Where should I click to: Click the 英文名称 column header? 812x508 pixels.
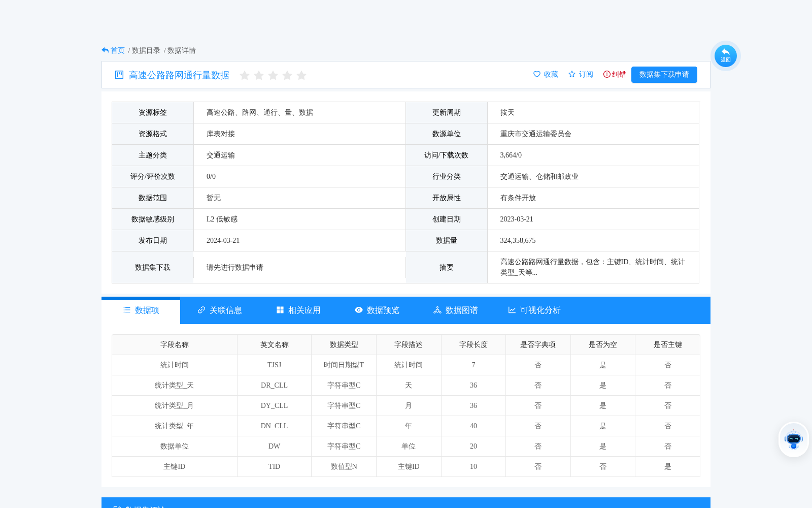(x=275, y=345)
